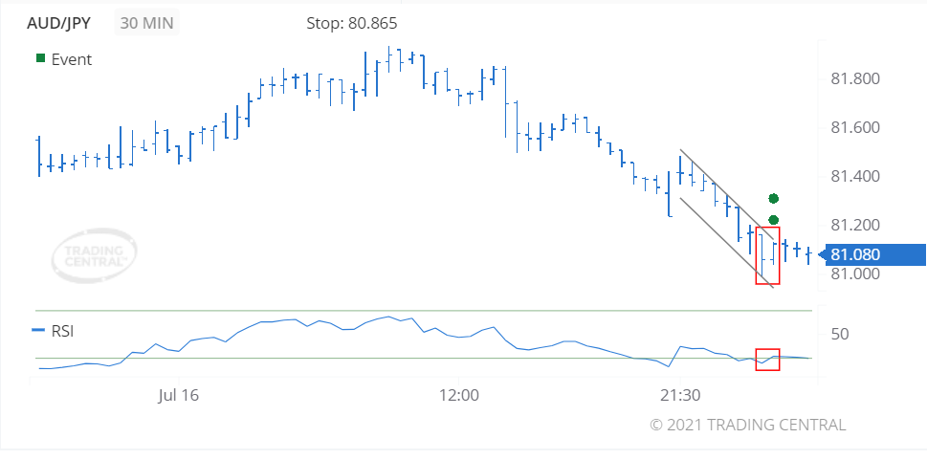Click the green Event legend square
Screen dimensions: 927x460
[x=41, y=58]
